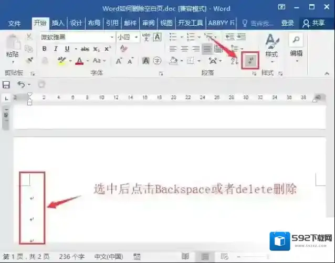335x263 pixels.
Task: Click the superscript icon
Action: (108, 49)
